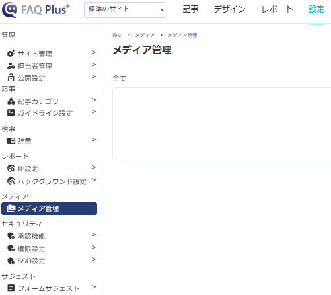
Task: Expand the IP設定 chevron
Action: pos(94,167)
